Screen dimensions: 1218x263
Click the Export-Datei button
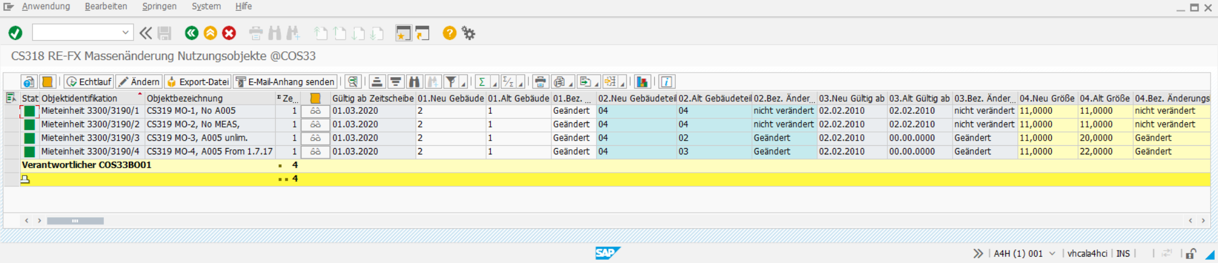coord(198,82)
